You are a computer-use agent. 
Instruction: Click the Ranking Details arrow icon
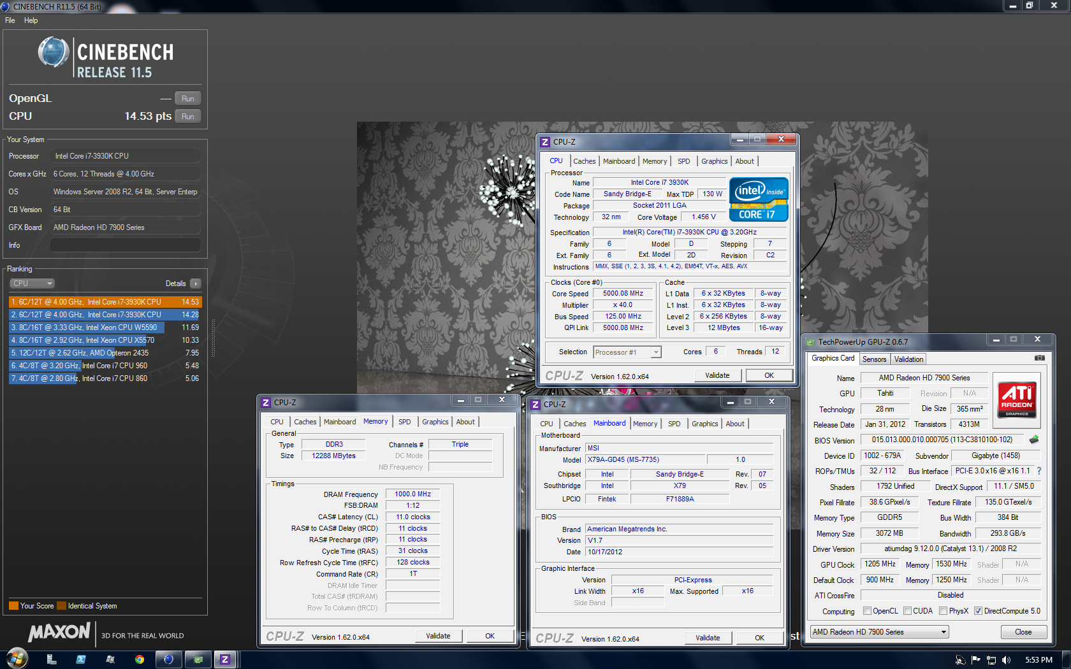click(x=195, y=284)
